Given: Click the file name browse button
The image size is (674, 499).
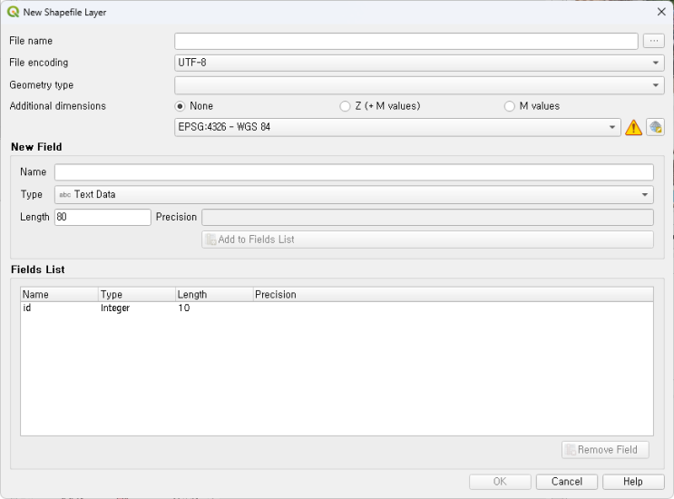Looking at the screenshot, I should pyautogui.click(x=653, y=41).
